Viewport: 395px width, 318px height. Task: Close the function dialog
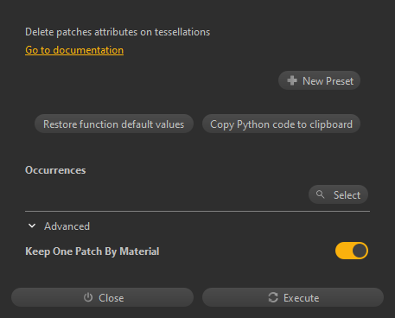[102, 297]
